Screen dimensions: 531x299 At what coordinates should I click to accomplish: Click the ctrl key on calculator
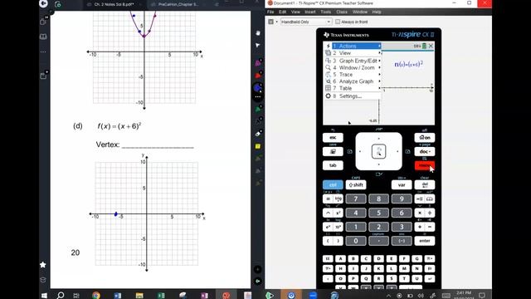click(x=333, y=184)
